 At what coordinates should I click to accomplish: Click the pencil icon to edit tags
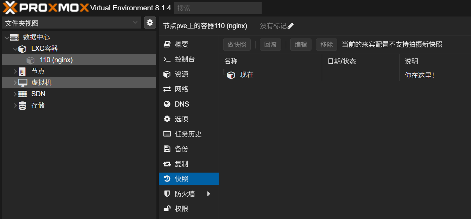(291, 26)
